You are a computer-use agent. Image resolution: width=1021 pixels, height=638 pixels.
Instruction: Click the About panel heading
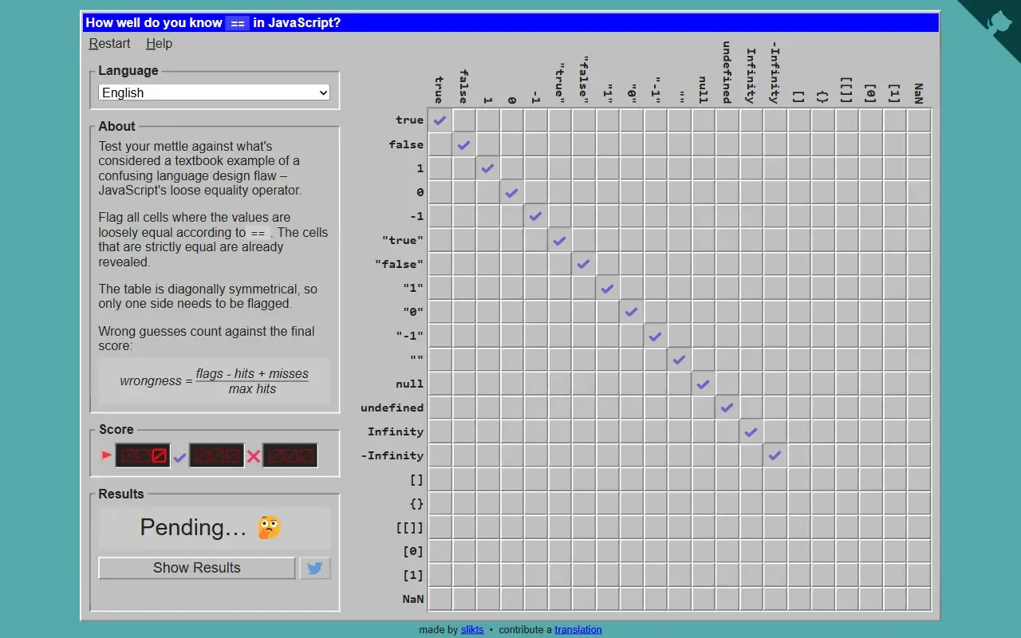116,126
